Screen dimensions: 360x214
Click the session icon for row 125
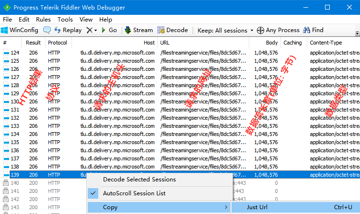(6, 61)
